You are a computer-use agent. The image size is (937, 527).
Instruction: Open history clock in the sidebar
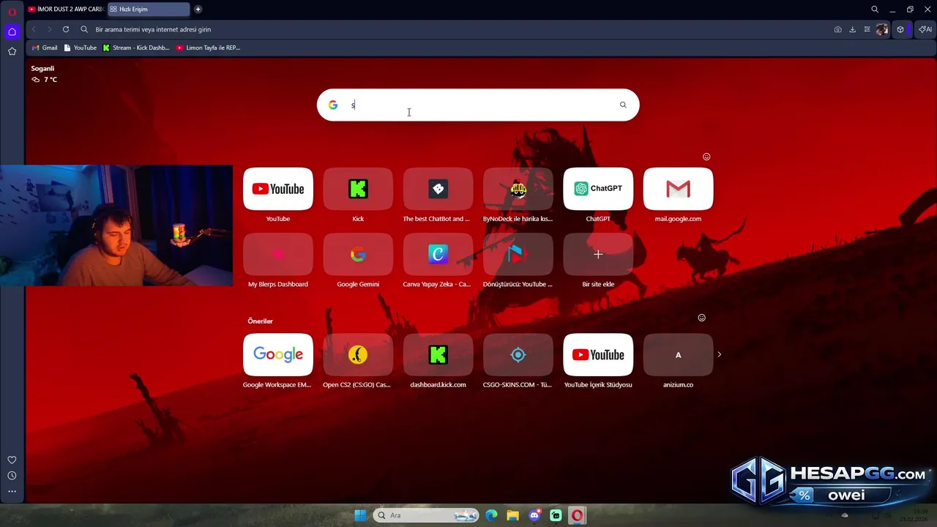click(x=12, y=476)
